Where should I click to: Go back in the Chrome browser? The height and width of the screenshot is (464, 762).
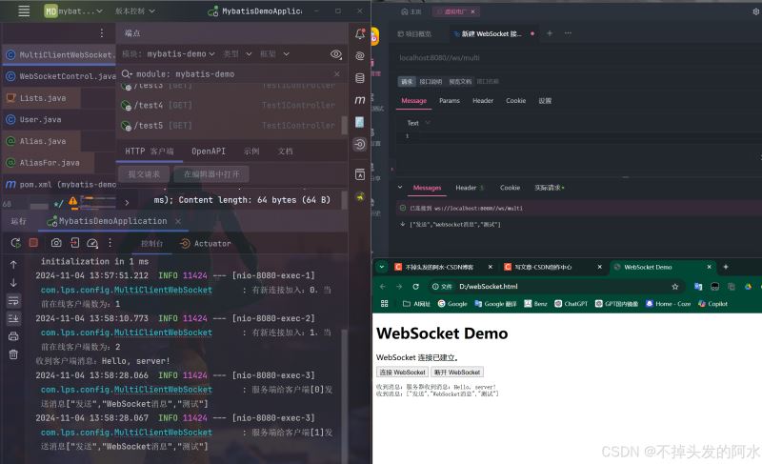(x=383, y=287)
